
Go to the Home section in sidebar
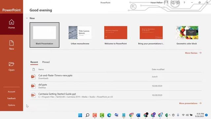[12, 24]
